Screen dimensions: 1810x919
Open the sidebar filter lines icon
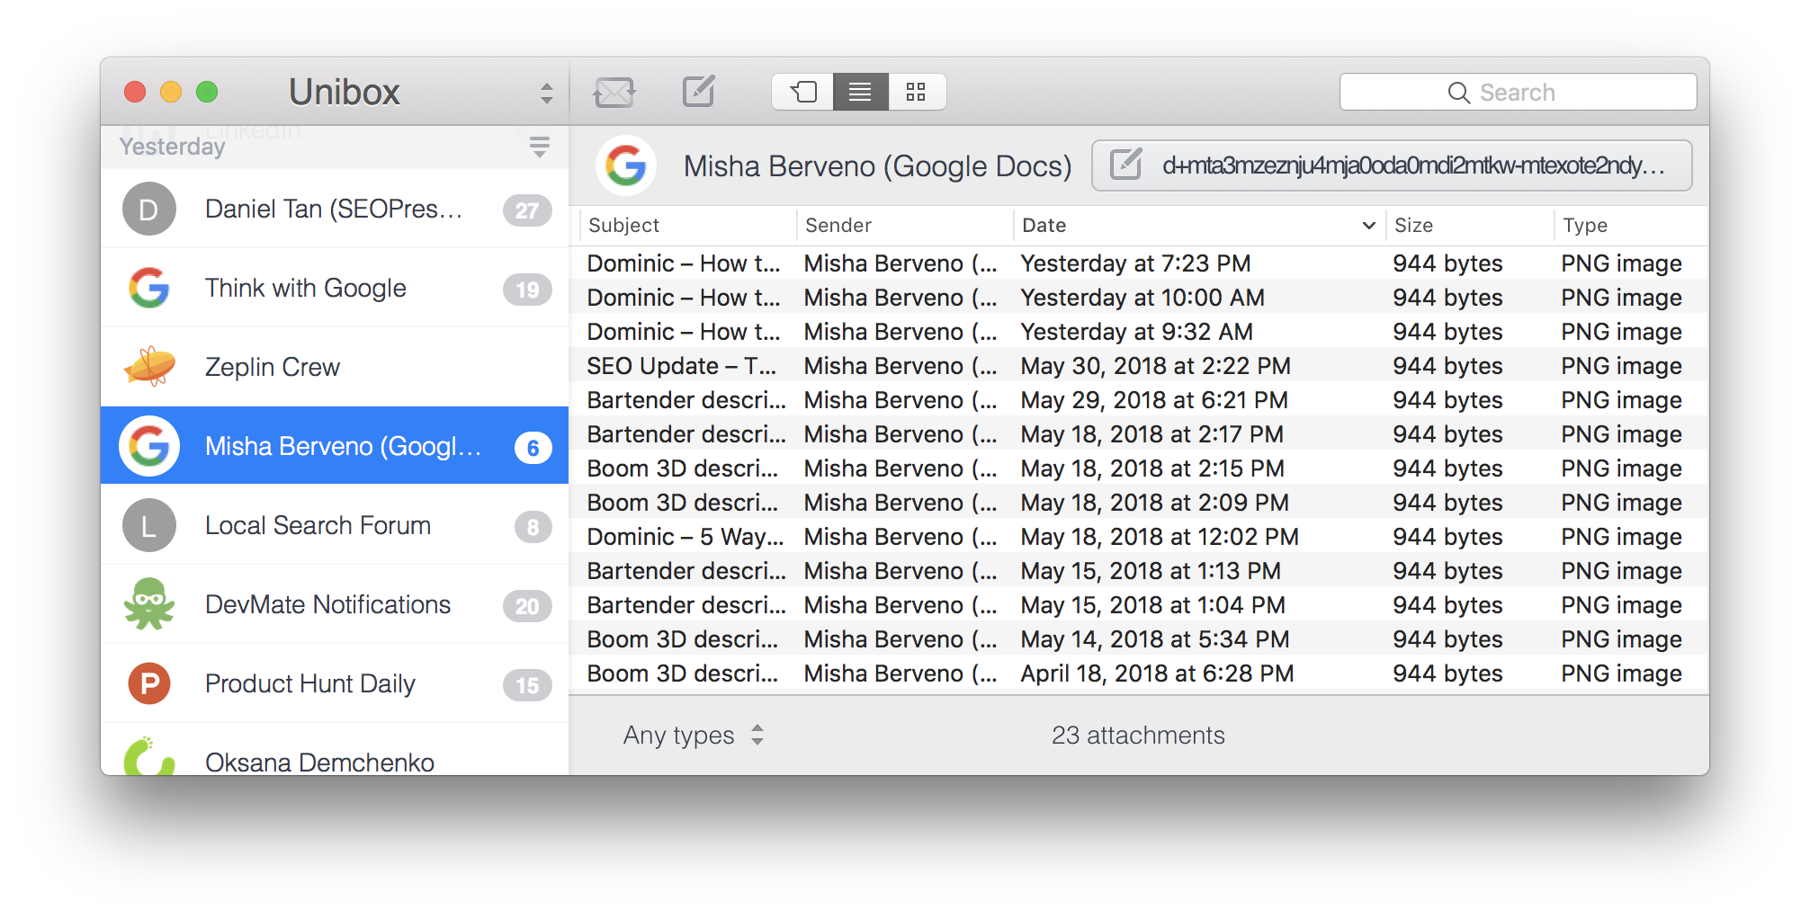(x=540, y=147)
